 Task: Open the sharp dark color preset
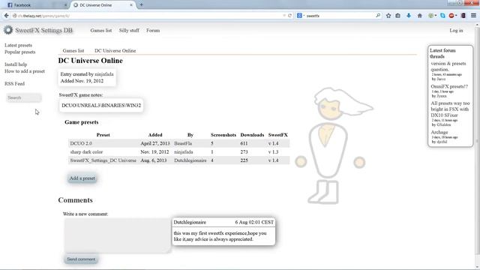coord(86,151)
